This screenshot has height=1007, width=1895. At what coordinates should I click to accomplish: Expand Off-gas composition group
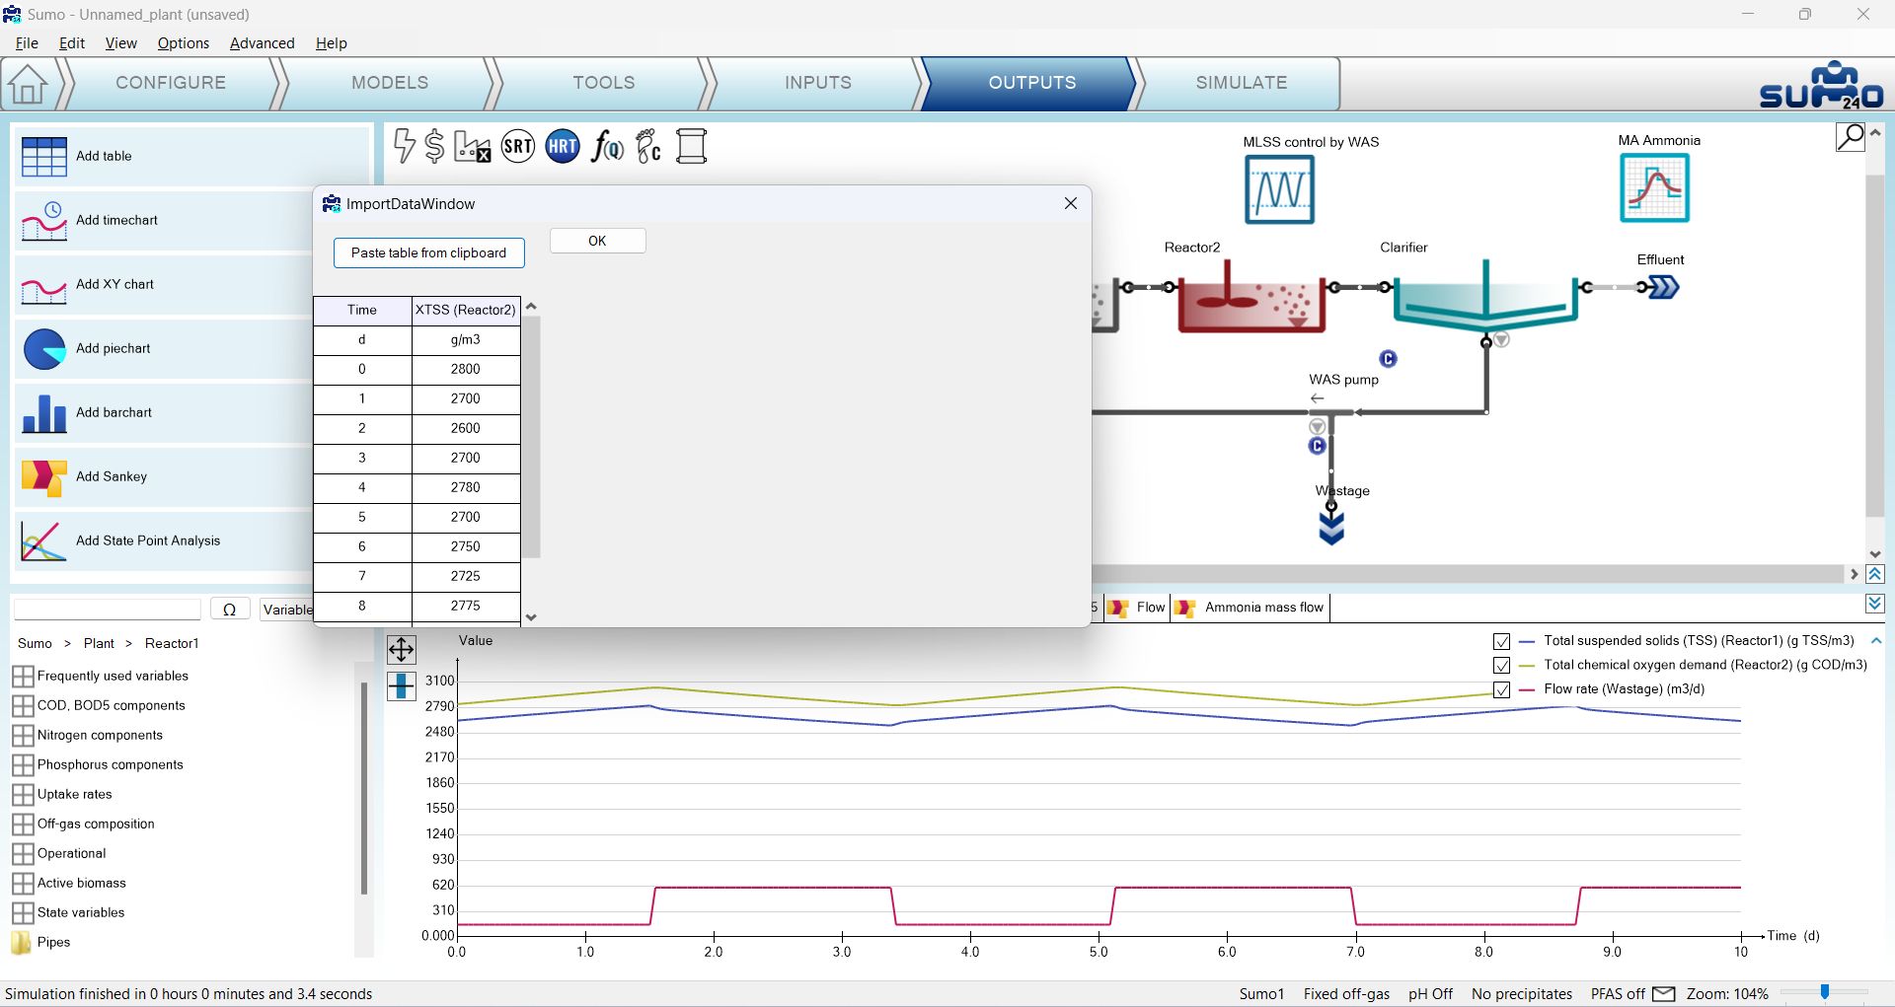[x=23, y=825]
